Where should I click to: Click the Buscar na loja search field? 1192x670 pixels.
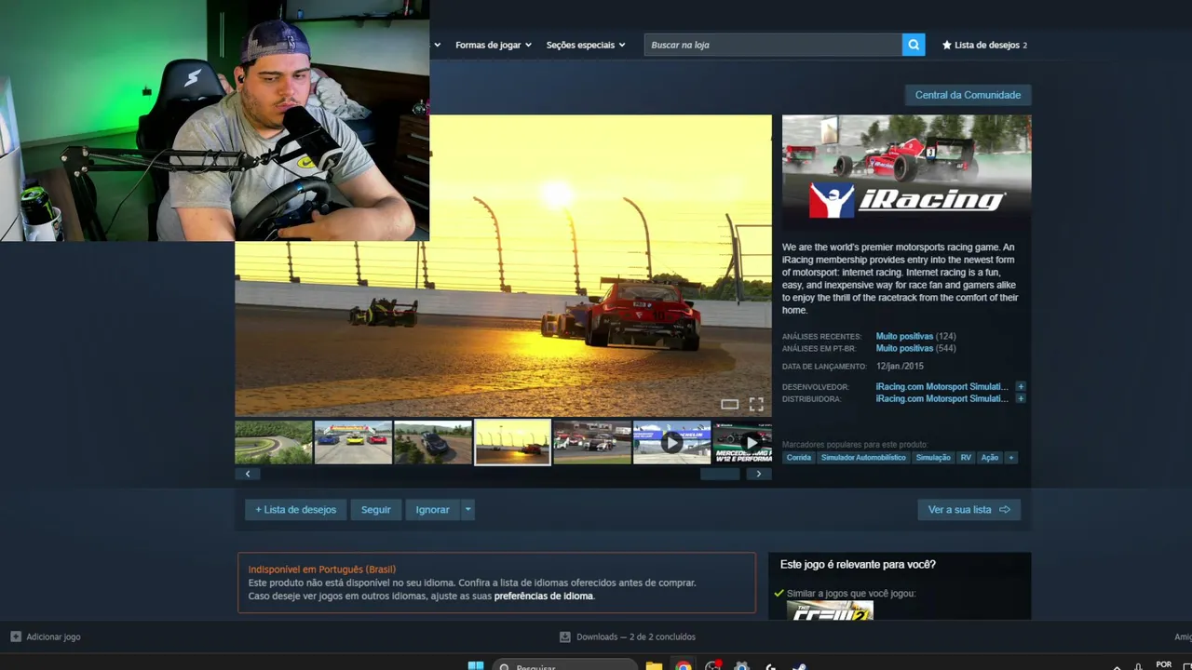point(773,45)
